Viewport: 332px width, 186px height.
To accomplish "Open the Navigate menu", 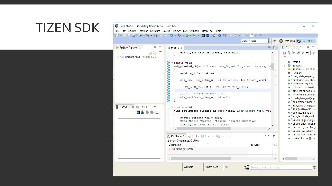I will (155, 31).
